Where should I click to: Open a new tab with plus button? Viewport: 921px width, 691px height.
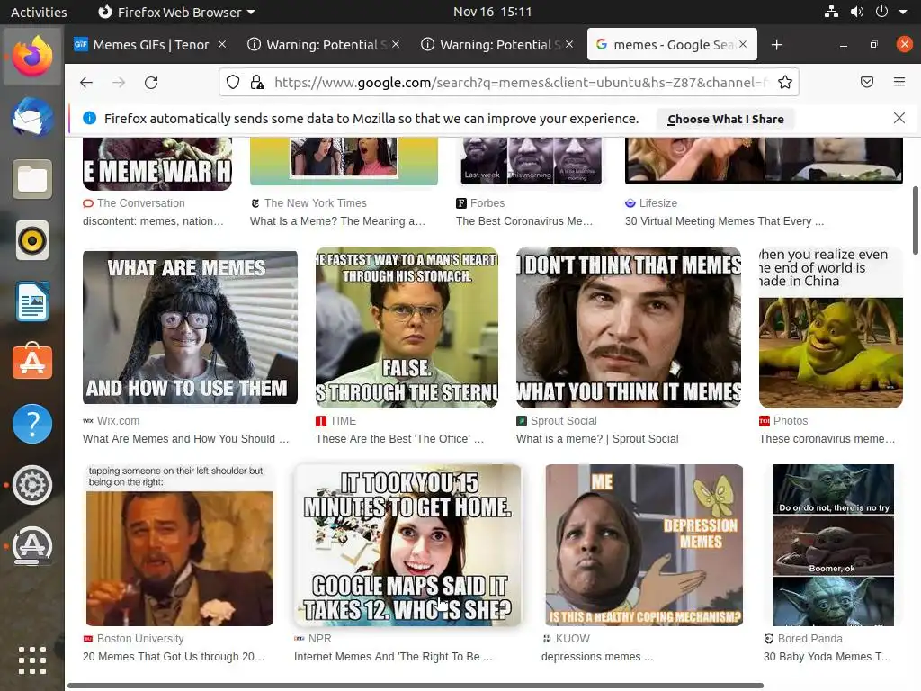(x=776, y=45)
